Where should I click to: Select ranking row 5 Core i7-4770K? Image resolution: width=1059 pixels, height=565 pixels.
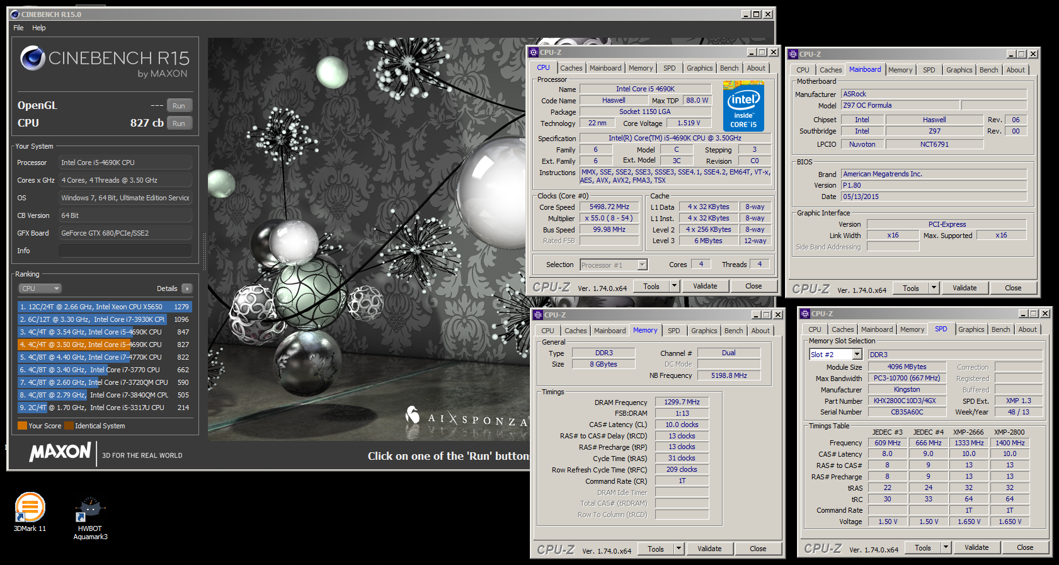pyautogui.click(x=105, y=357)
